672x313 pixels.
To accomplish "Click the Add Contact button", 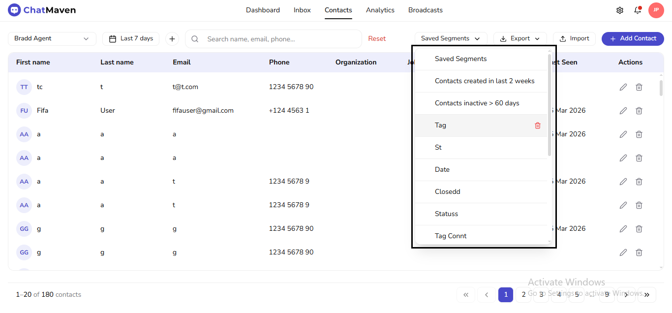I will pyautogui.click(x=633, y=38).
